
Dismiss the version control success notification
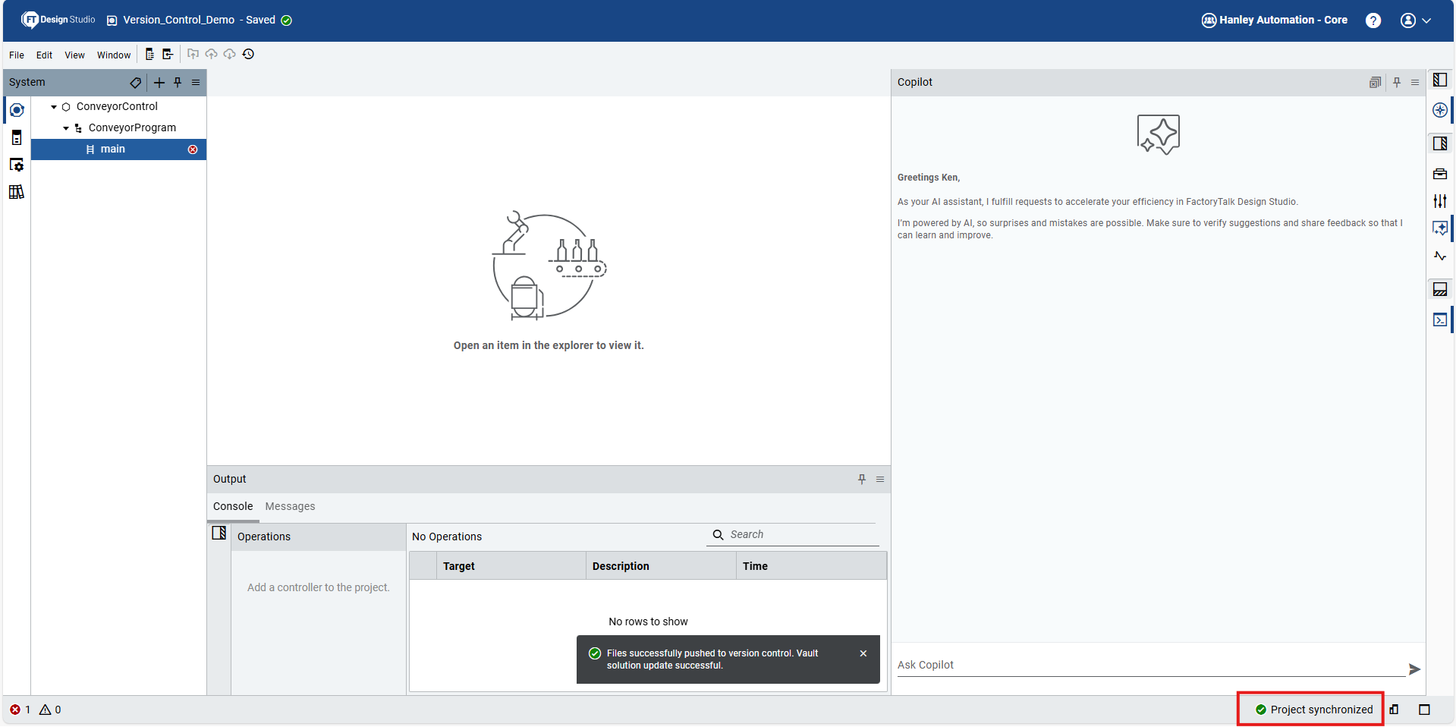tap(863, 653)
